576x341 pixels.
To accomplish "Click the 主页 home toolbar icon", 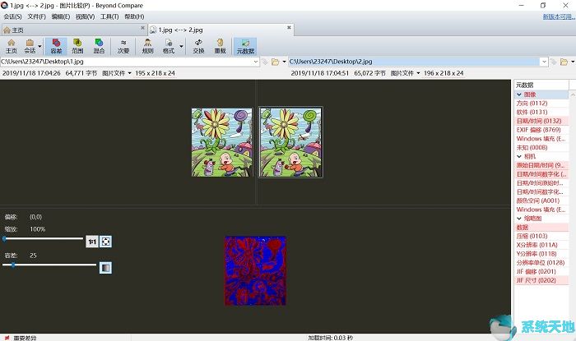I will click(x=12, y=46).
